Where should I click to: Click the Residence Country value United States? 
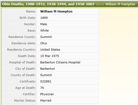(50, 50)
